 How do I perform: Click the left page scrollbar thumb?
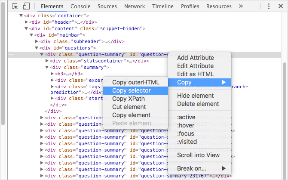3,63
